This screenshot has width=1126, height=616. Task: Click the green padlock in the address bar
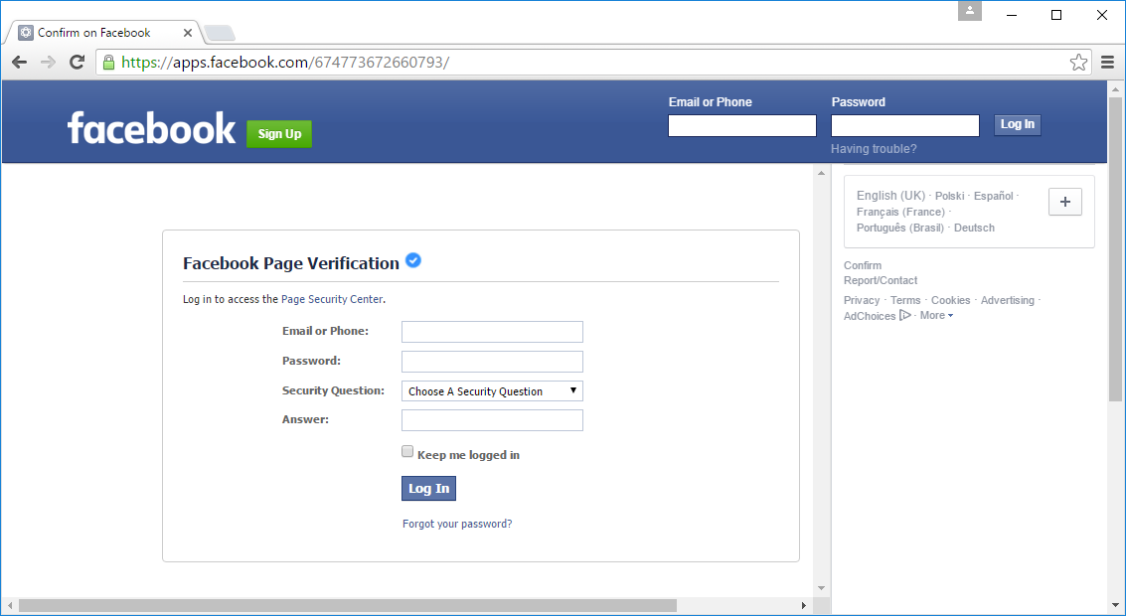point(108,63)
